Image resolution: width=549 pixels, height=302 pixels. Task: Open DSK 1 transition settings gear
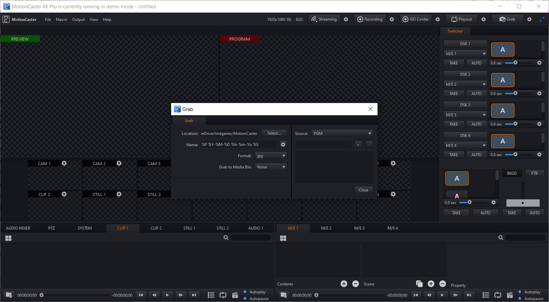point(539,63)
